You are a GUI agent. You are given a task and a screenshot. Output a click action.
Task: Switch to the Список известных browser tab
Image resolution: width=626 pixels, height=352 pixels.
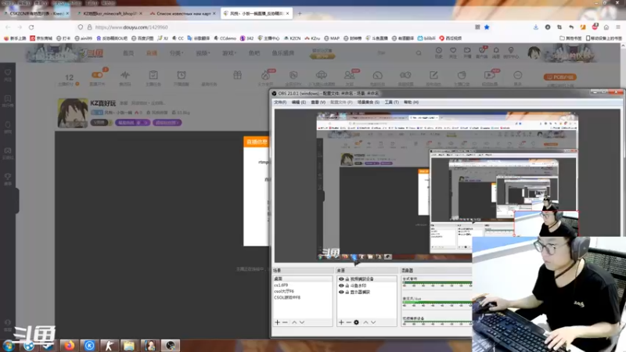point(184,13)
